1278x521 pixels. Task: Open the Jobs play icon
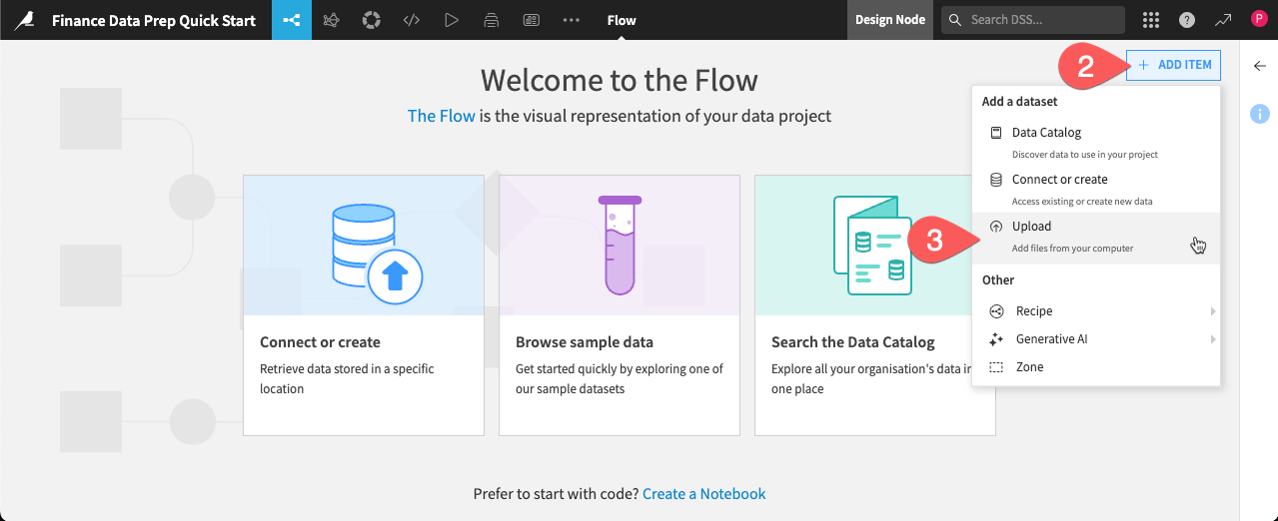[x=452, y=20]
